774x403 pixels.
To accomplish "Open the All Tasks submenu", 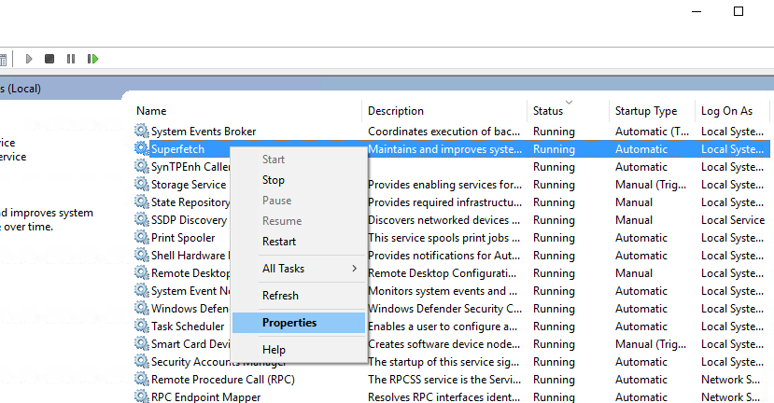I will (299, 269).
